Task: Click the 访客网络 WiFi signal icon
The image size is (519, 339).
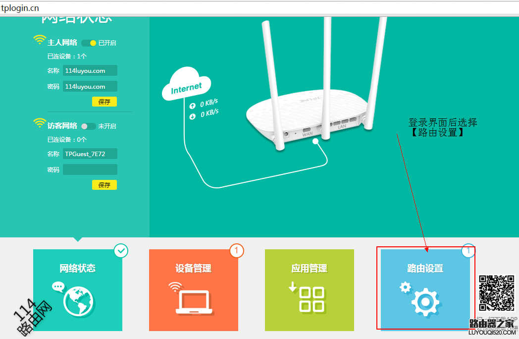Action: click(x=39, y=123)
